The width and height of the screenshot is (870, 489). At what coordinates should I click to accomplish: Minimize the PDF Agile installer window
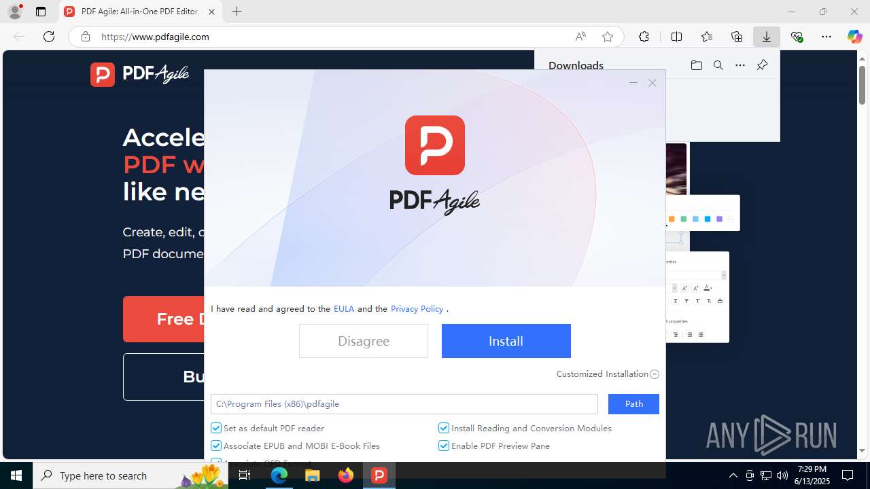pyautogui.click(x=633, y=83)
